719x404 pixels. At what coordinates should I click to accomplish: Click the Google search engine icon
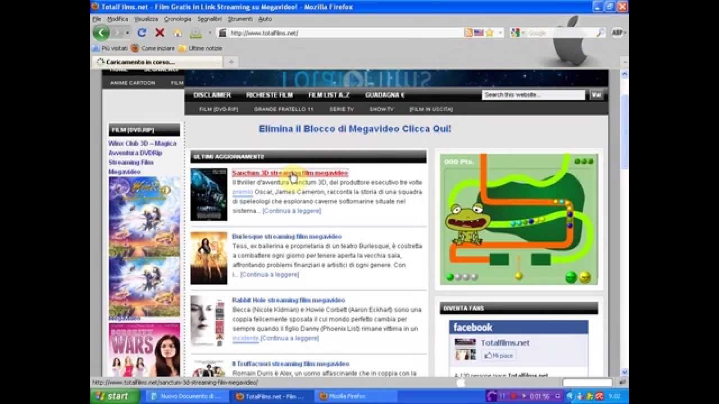click(515, 33)
